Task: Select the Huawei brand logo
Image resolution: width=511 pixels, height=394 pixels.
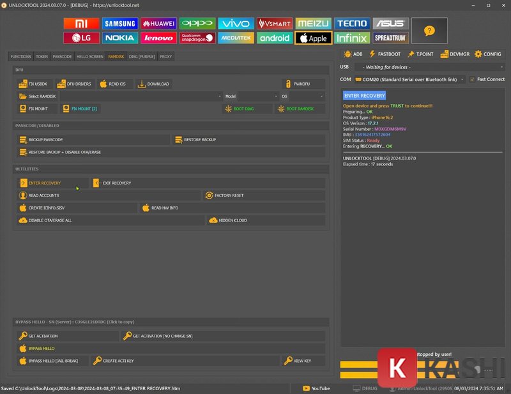Action: pyautogui.click(x=158, y=24)
